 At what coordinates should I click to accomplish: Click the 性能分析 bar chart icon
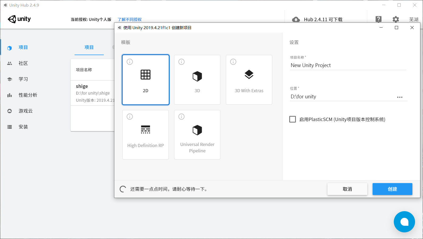[x=10, y=95]
